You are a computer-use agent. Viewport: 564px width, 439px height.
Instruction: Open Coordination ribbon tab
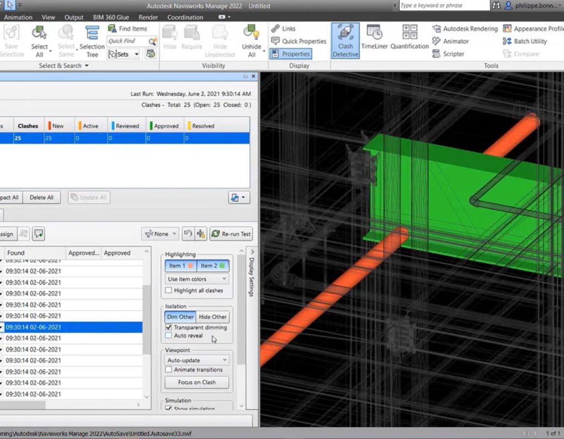tap(185, 17)
